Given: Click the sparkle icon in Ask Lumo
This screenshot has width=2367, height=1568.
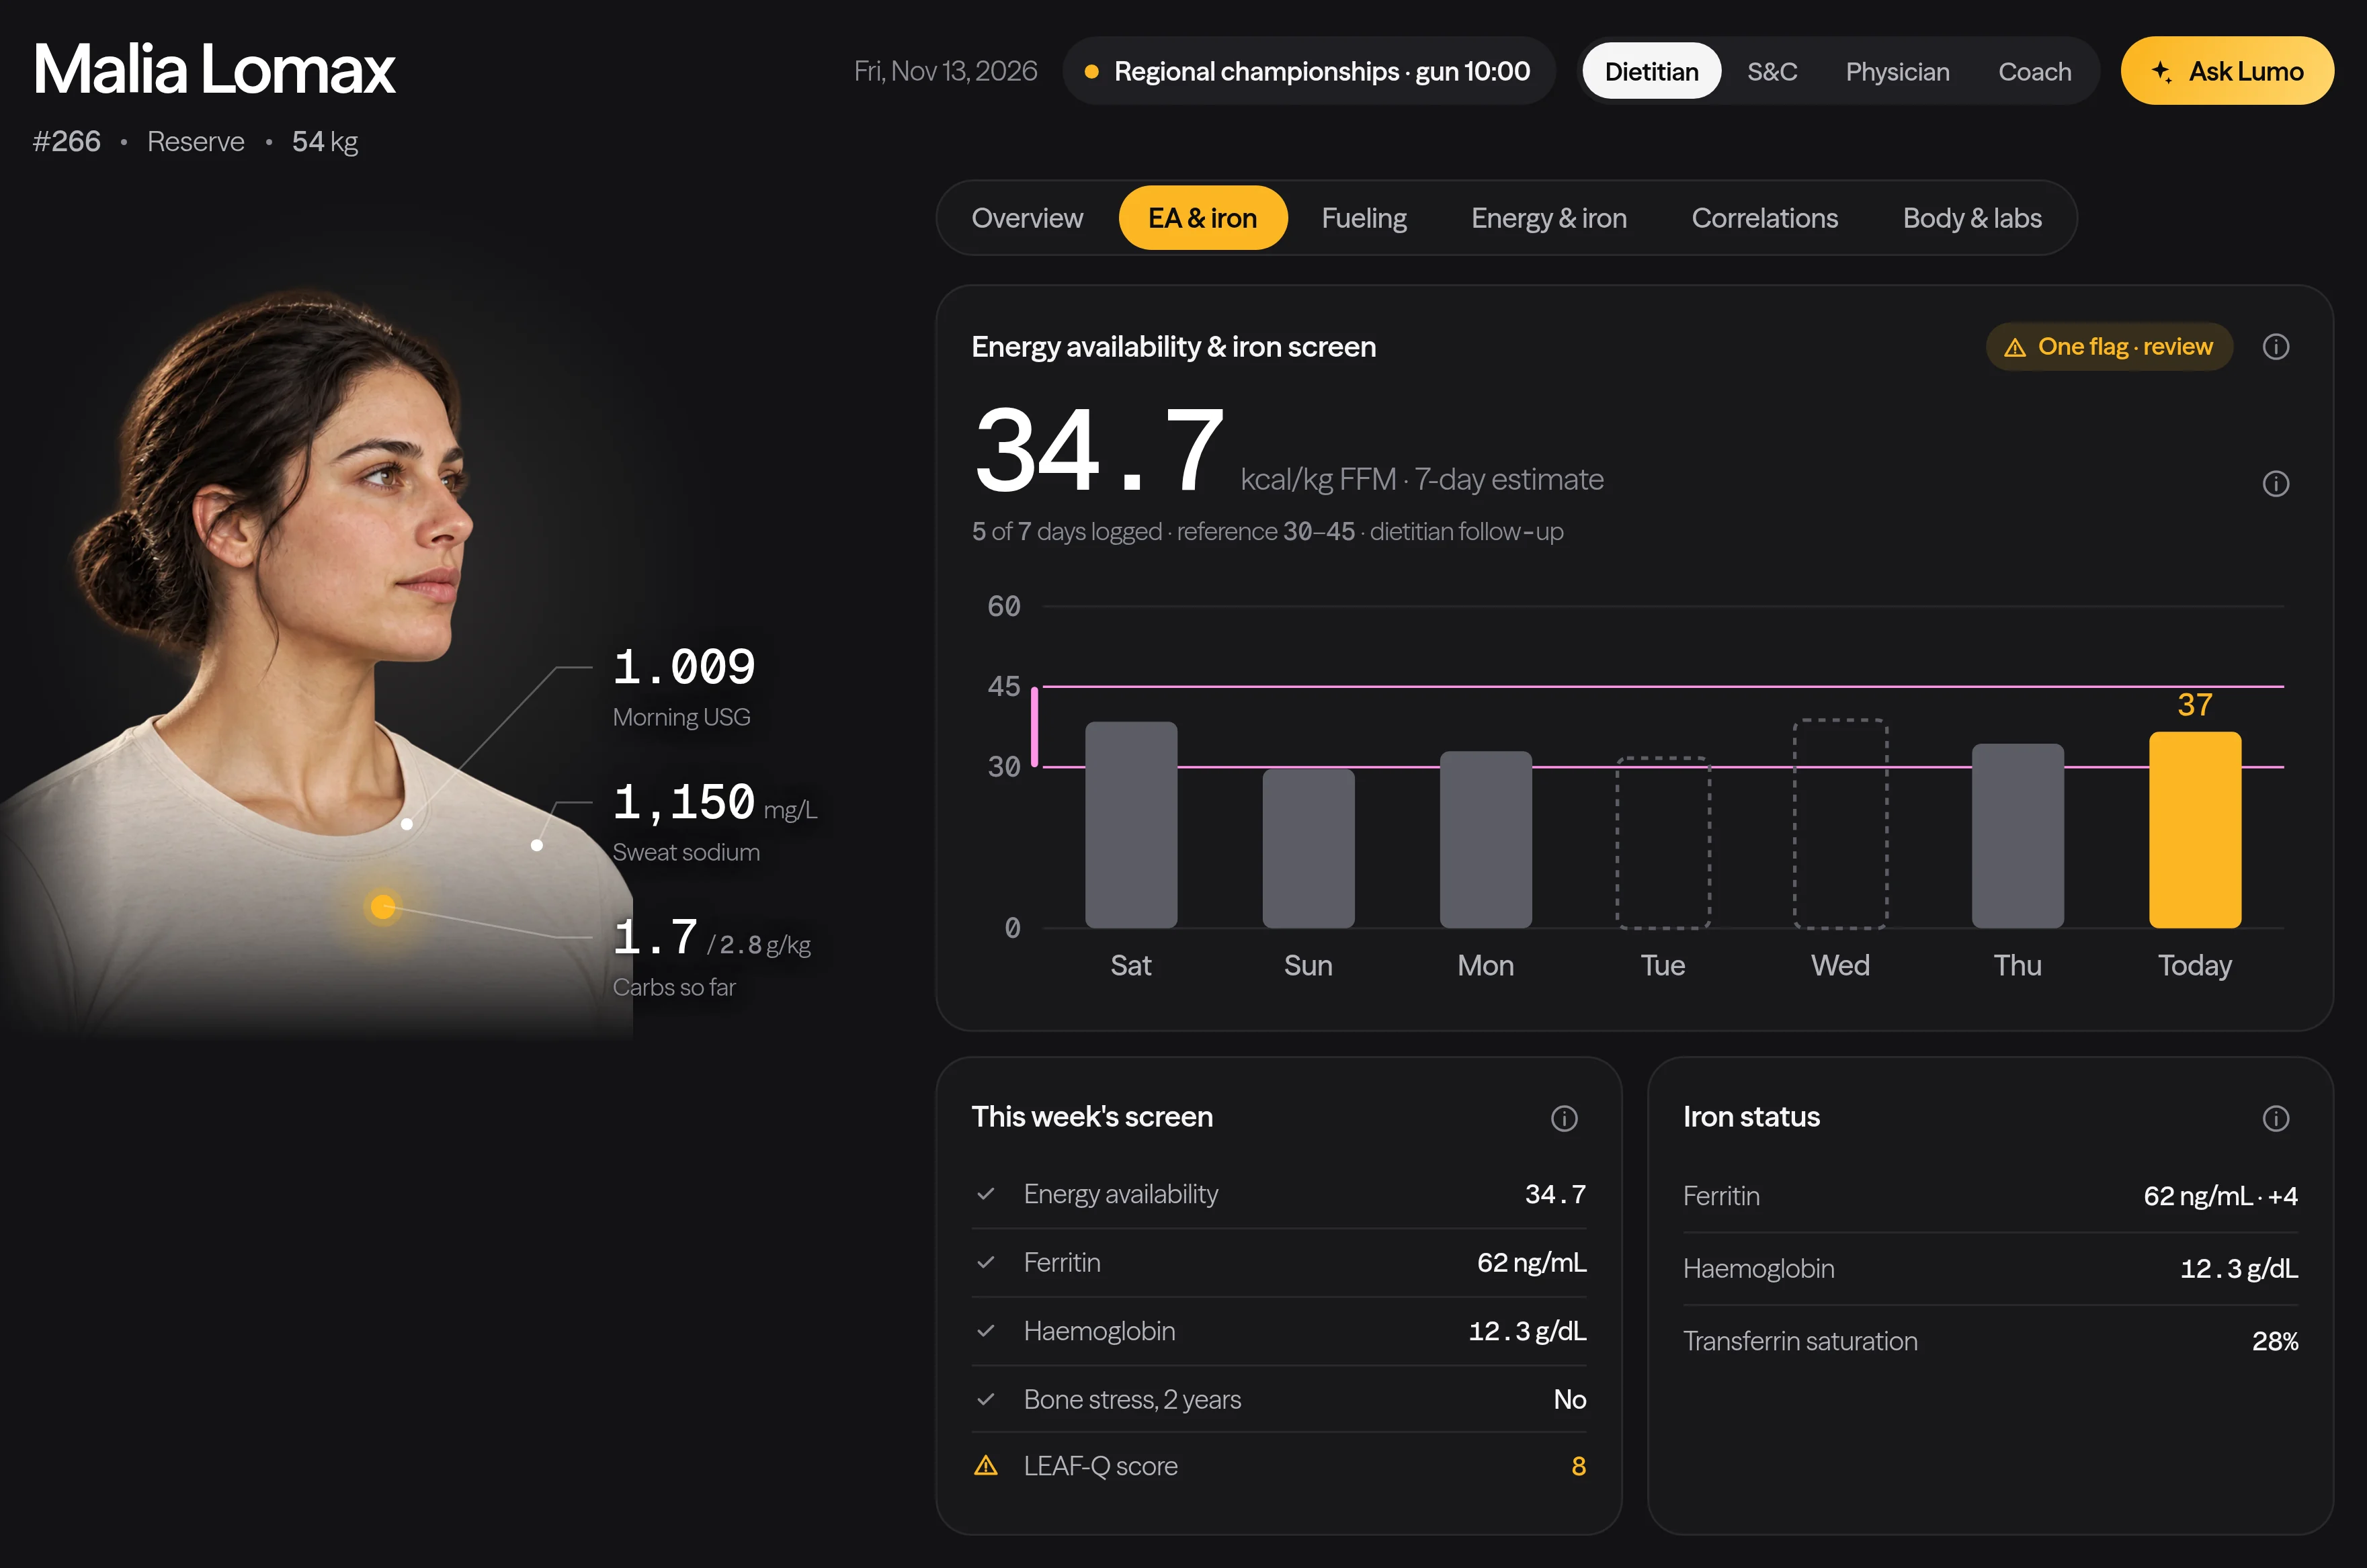Looking at the screenshot, I should point(2162,72).
